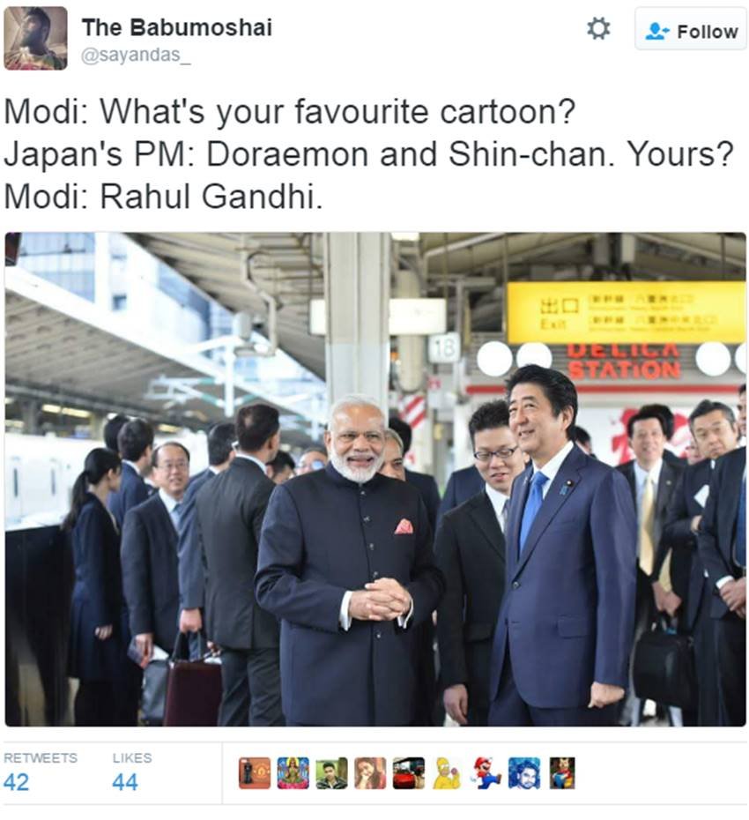Open the deity image liker avatar
This screenshot has height=820, width=749.
[293, 773]
